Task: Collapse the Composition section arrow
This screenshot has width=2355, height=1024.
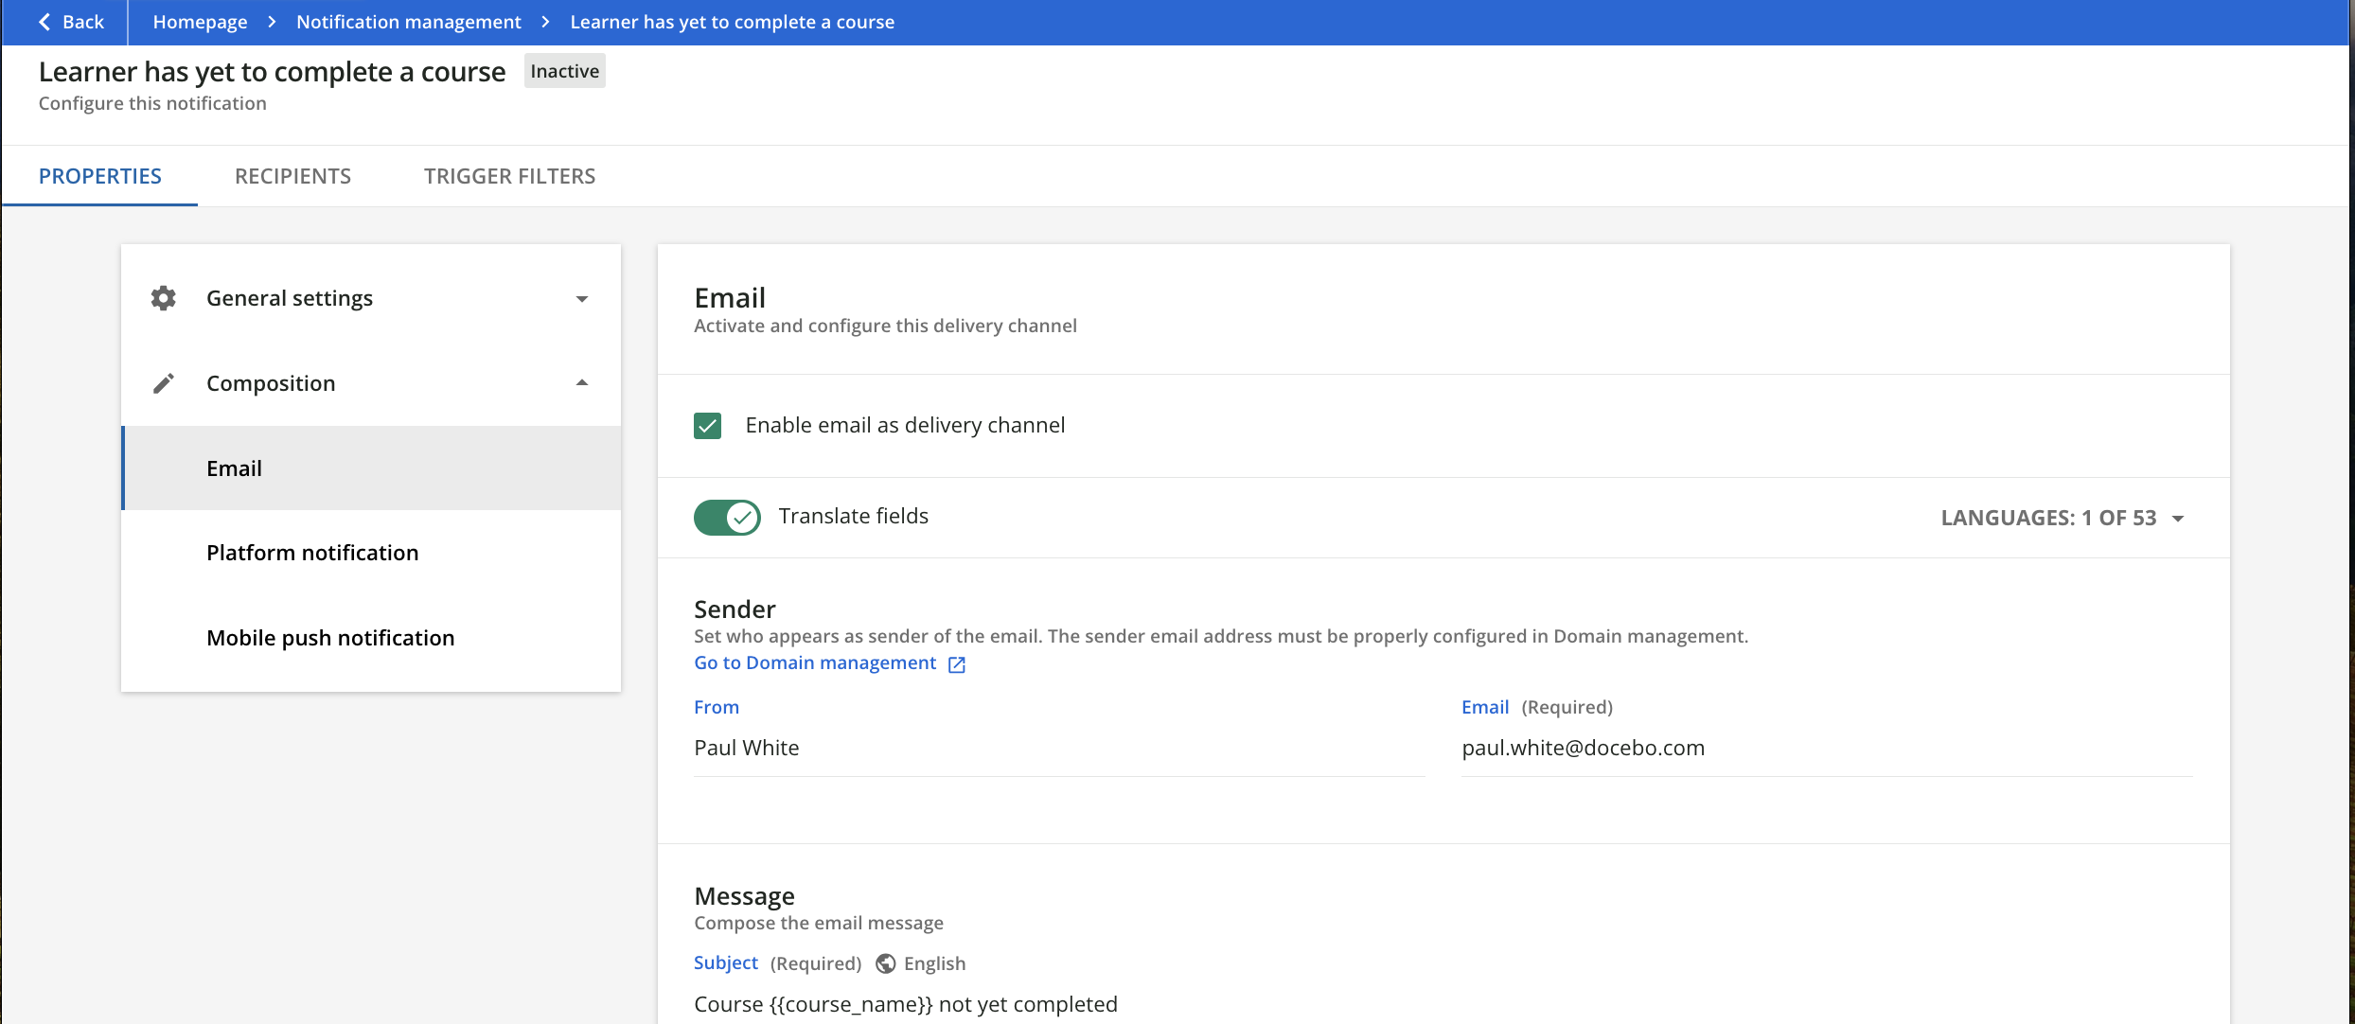Action: point(582,382)
